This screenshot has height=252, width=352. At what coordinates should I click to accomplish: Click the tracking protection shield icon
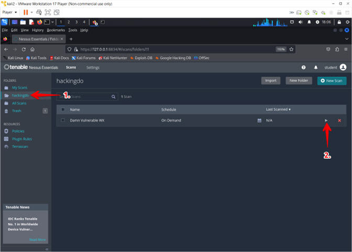coord(69,49)
